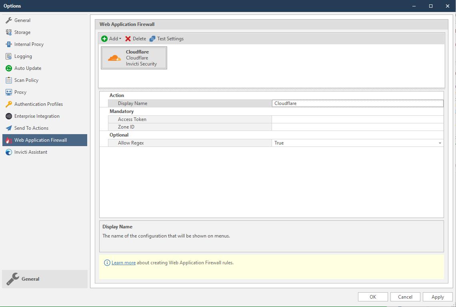Image resolution: width=456 pixels, height=307 pixels.
Task: Click inside the Access Token input field
Action: (357, 119)
